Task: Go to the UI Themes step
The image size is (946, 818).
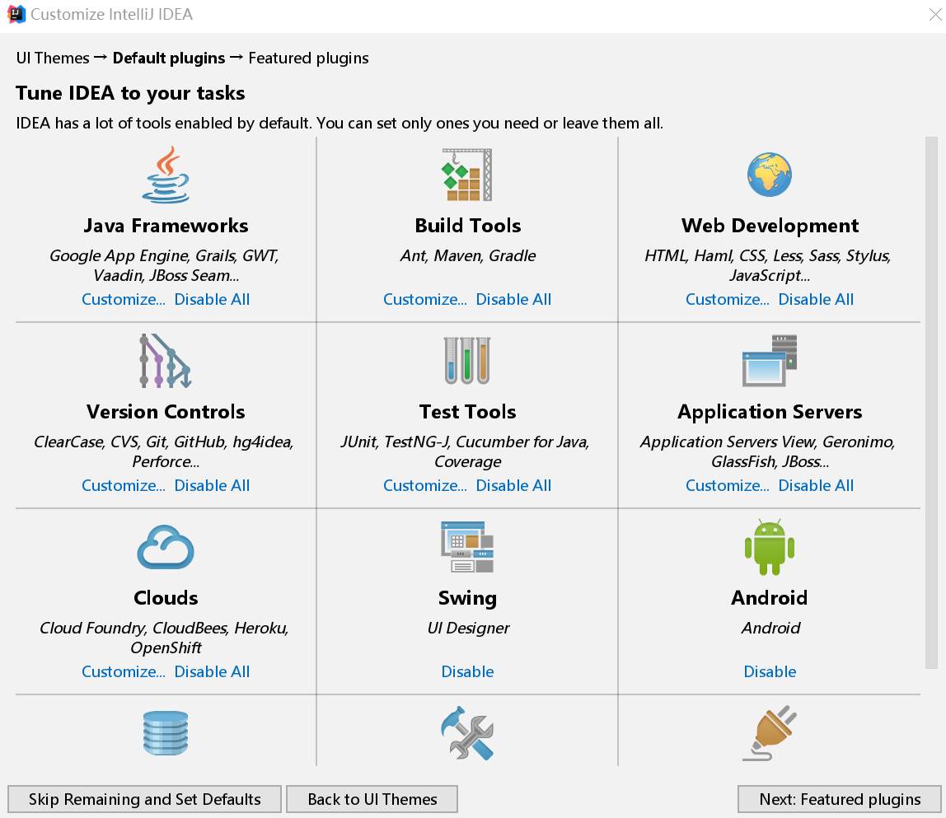Action: click(x=372, y=799)
